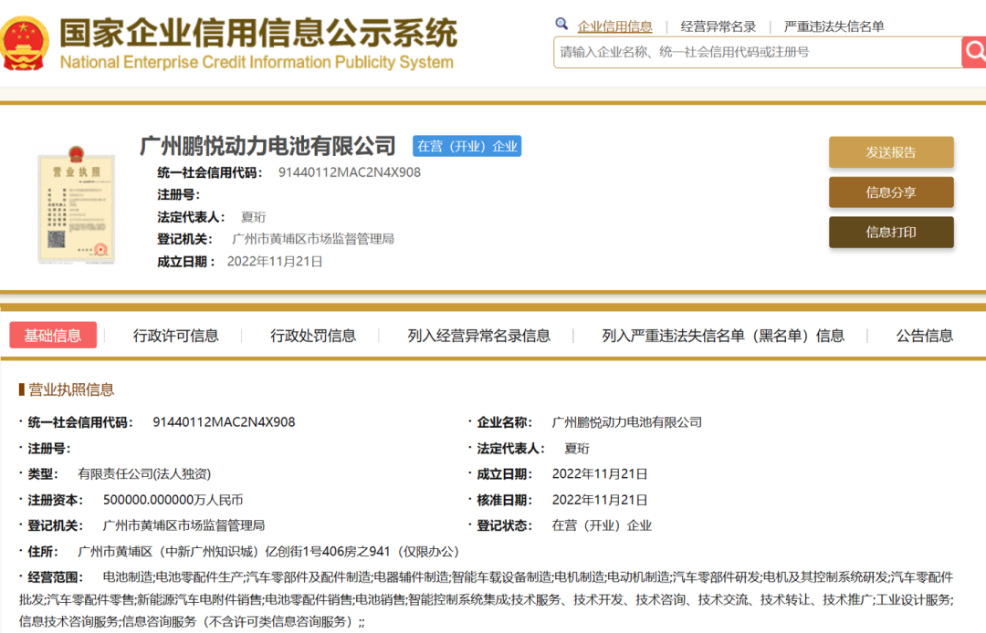Image resolution: width=986 pixels, height=633 pixels.
Task: Click the 营业执照信息 section heading
Action: click(x=71, y=389)
